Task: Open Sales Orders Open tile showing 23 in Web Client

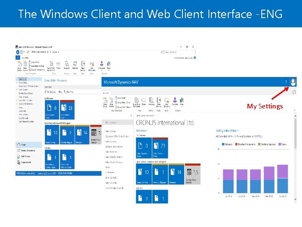Action: 160,148
